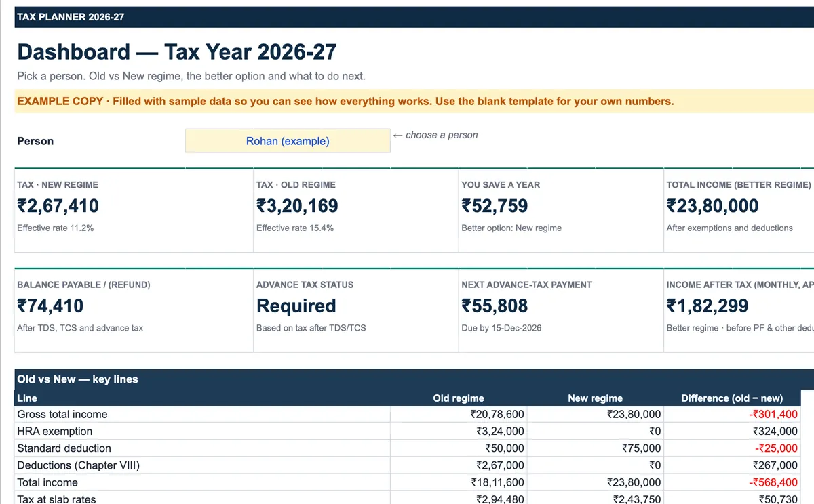Click the 'Line' column header
This screenshot has width=814, height=504.
pos(27,398)
